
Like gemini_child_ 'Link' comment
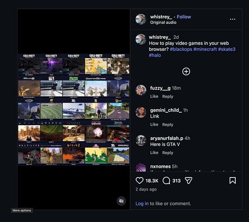tap(154, 125)
